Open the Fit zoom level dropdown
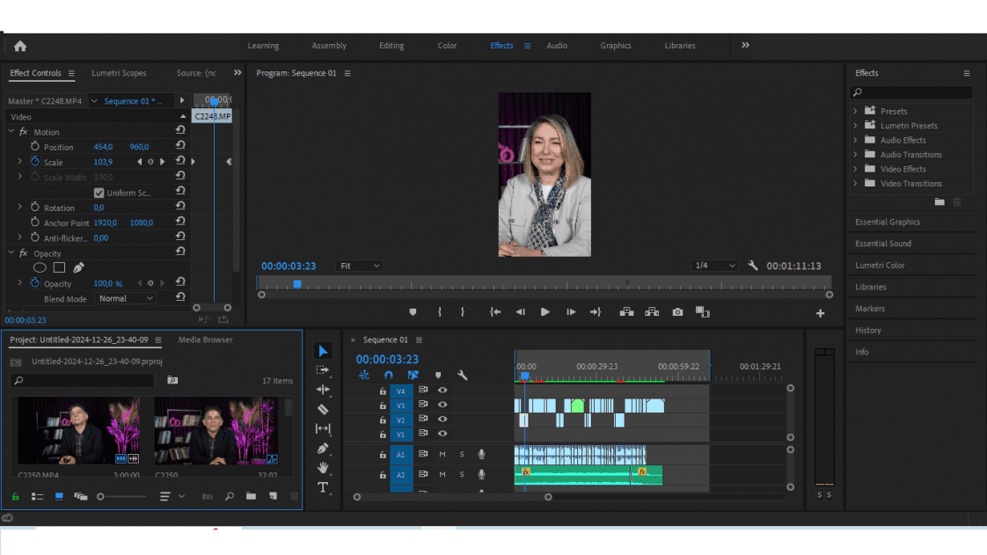987x555 pixels. click(x=360, y=267)
